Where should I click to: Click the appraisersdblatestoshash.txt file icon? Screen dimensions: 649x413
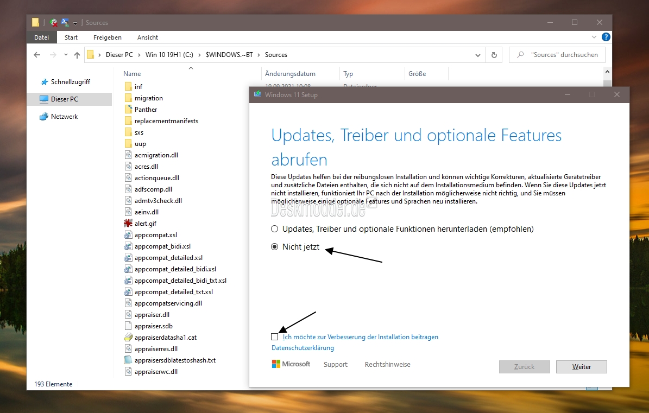point(128,360)
